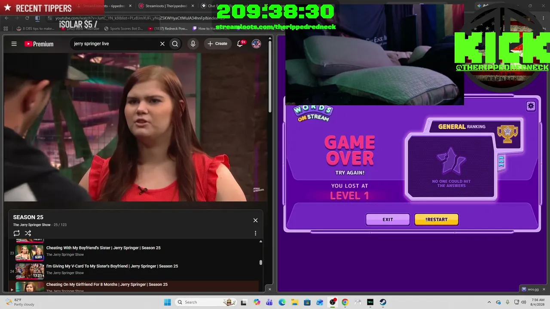Click the Jerry Springer video player
The image size is (550, 309).
[x=135, y=127]
